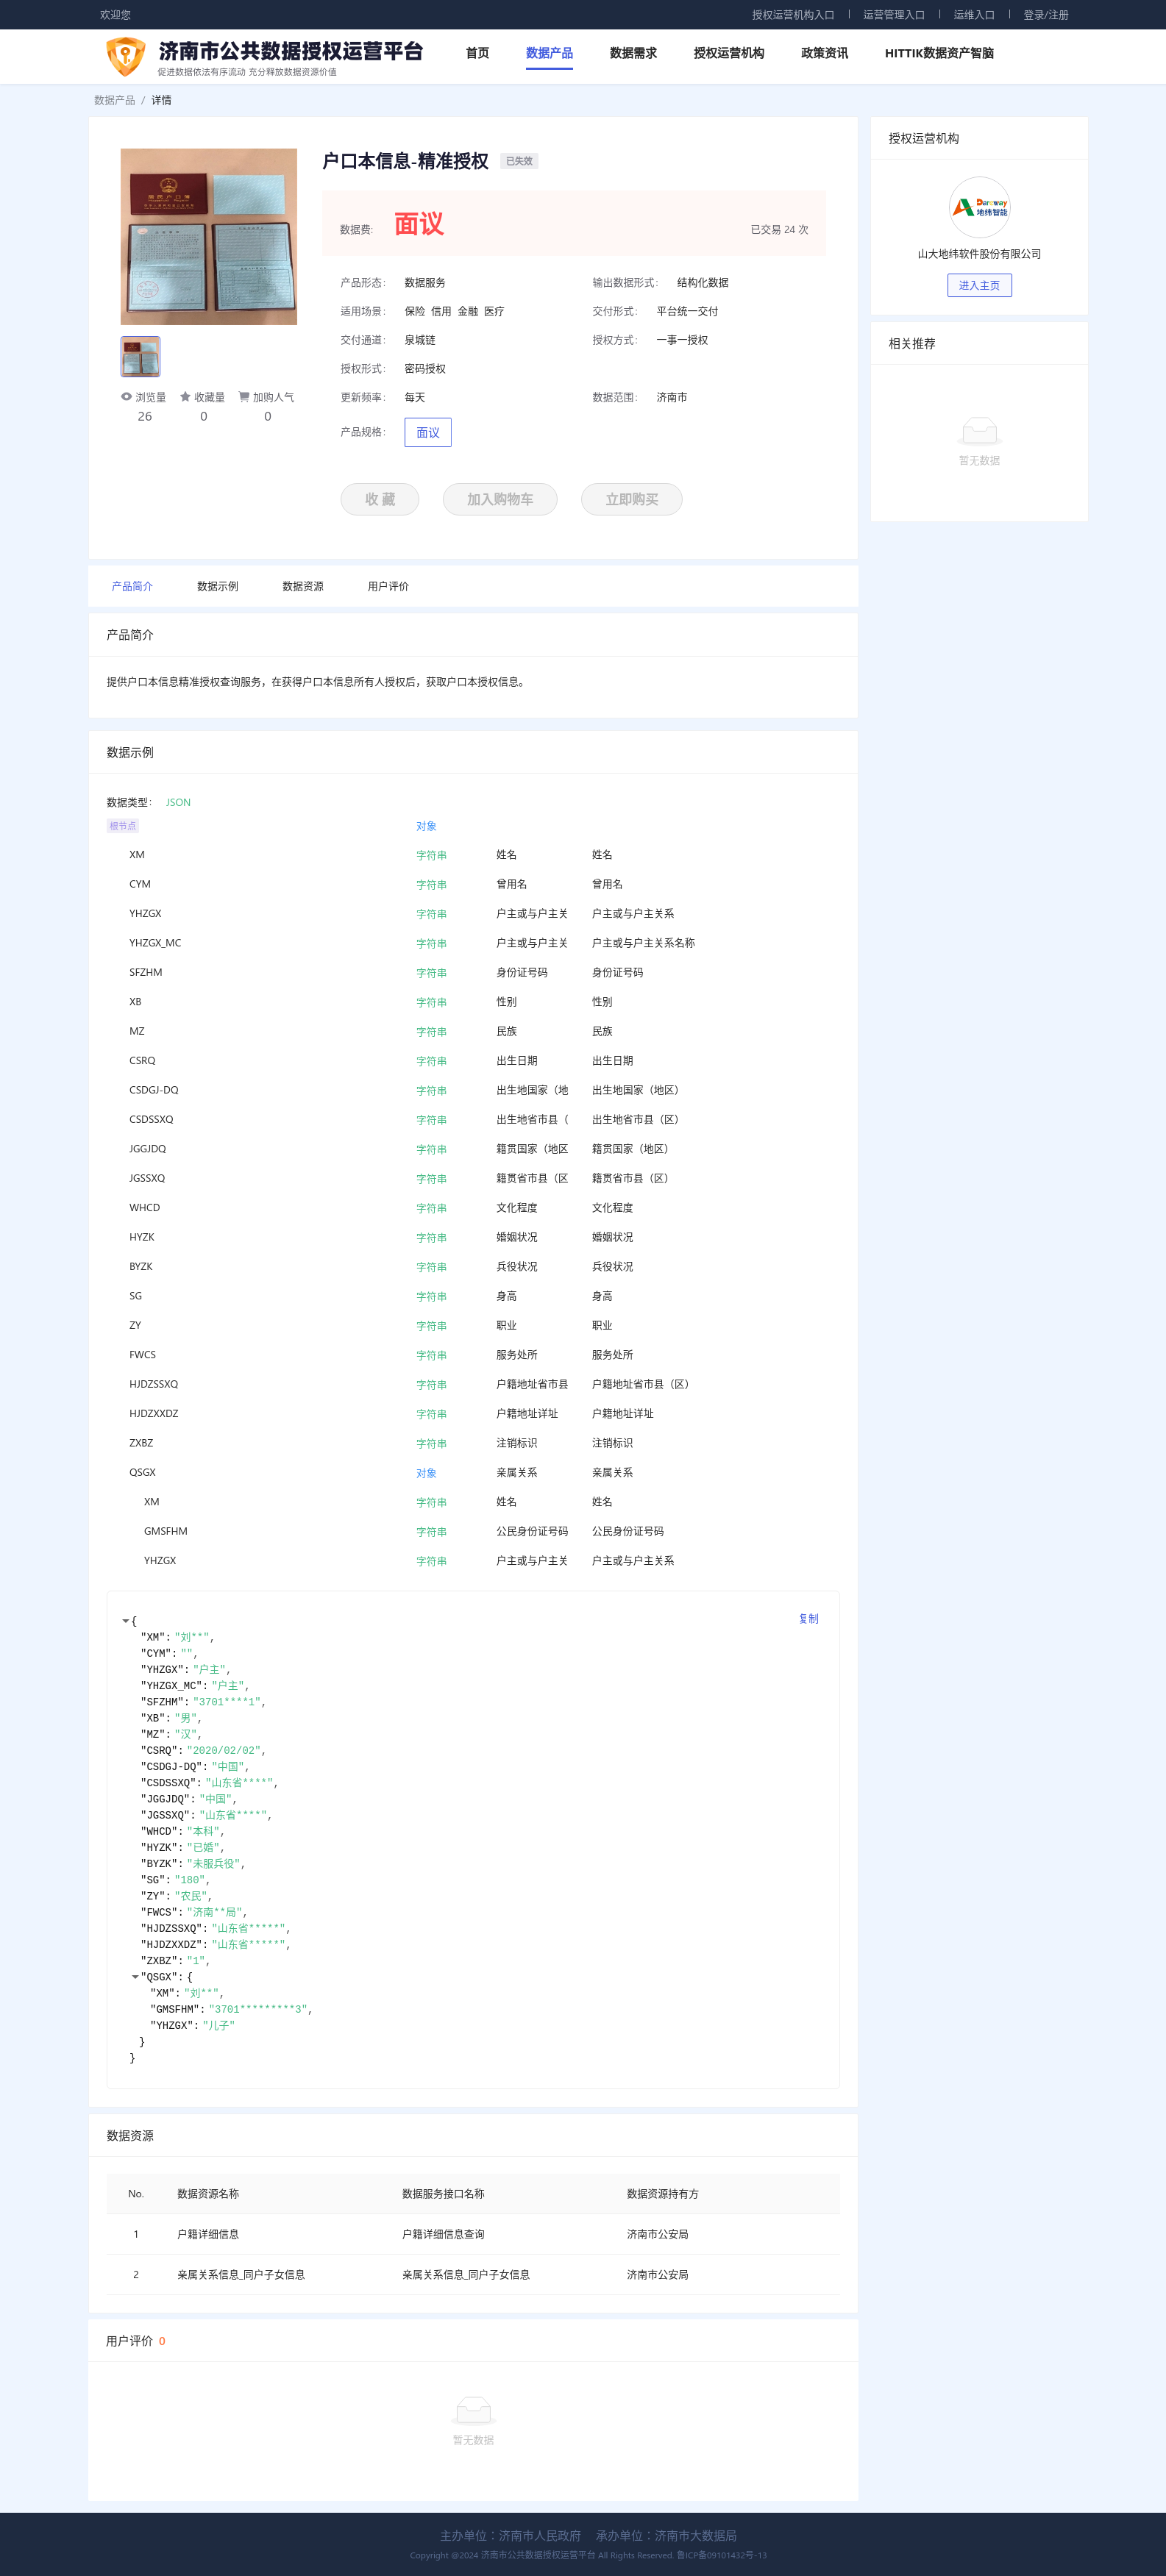Image resolution: width=1166 pixels, height=2576 pixels.
Task: Click 亲属关系信息_同户子女信息 resource name cell
Action: pos(241,2274)
